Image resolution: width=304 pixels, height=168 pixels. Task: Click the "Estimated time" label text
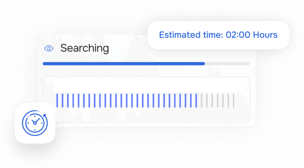[191, 35]
